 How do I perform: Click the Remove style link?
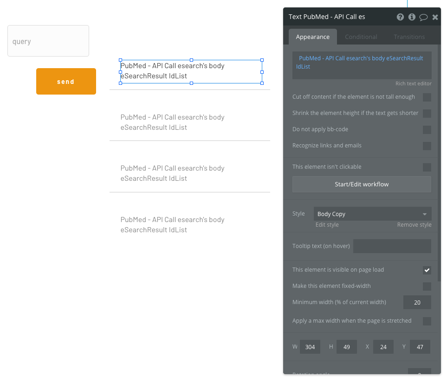coord(414,224)
